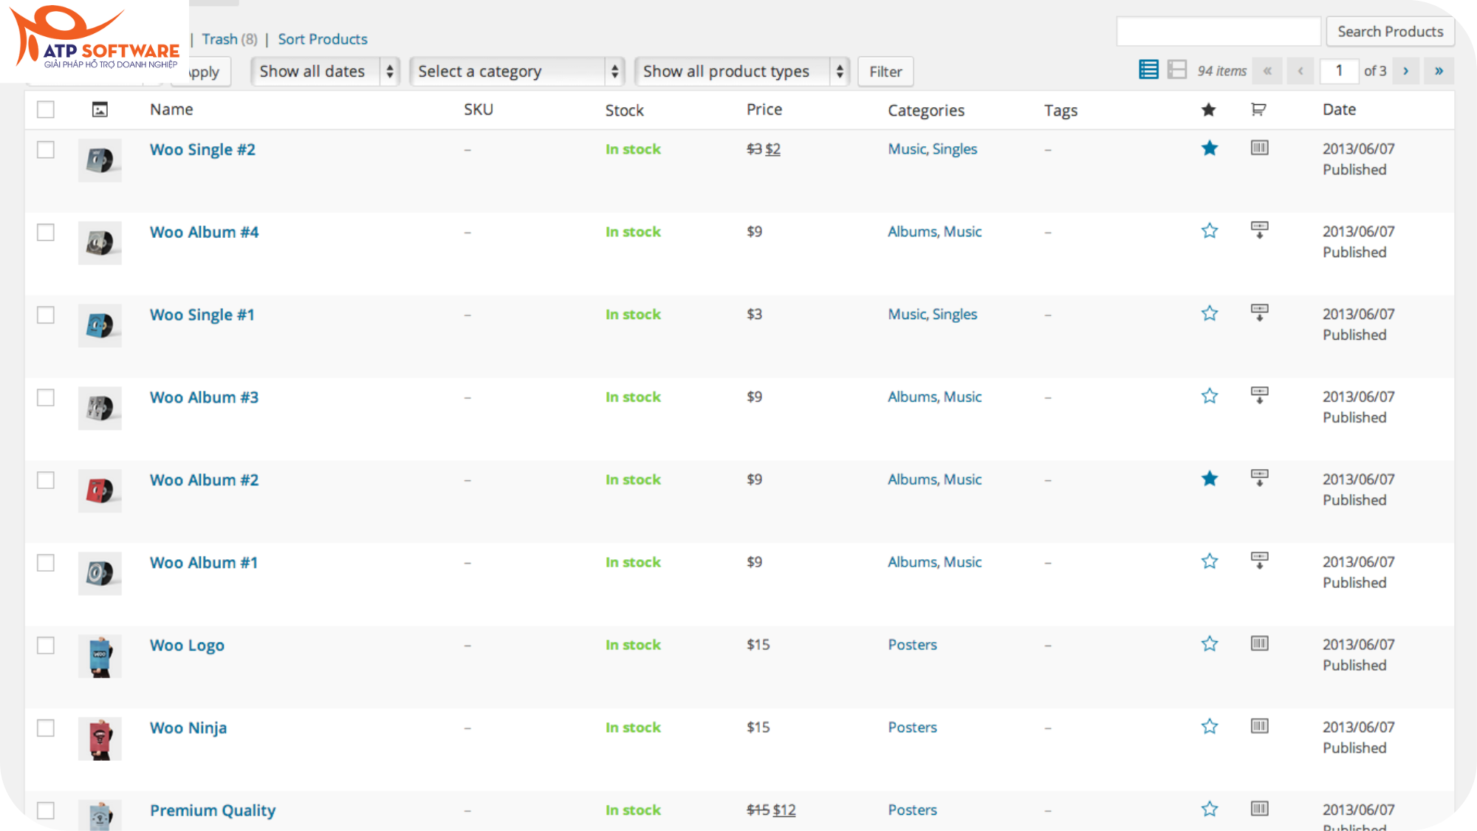The image size is (1477, 831).
Task: Tick the Woo Ninja row checkbox
Action: click(x=46, y=728)
